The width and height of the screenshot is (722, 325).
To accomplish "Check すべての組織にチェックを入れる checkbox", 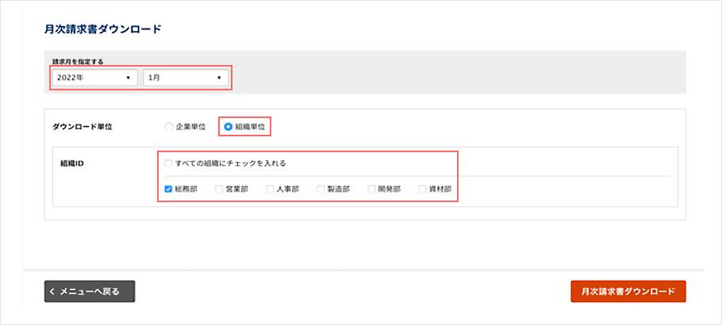I will tap(168, 163).
